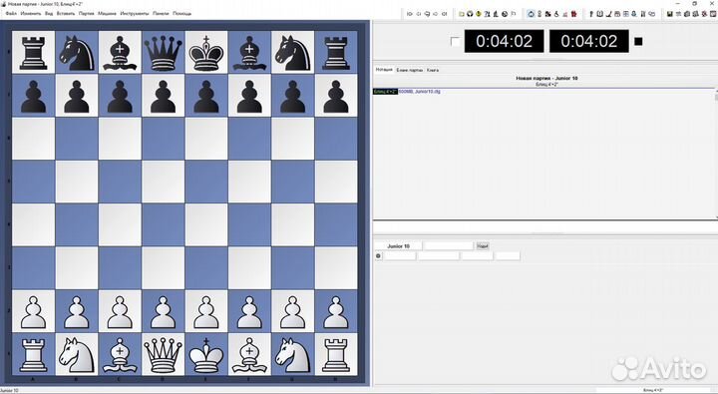
Task: Open the Вид menu
Action: click(49, 14)
